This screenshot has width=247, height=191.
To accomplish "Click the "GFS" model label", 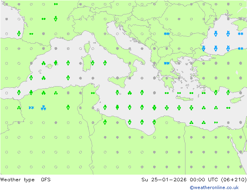I will (46, 179).
